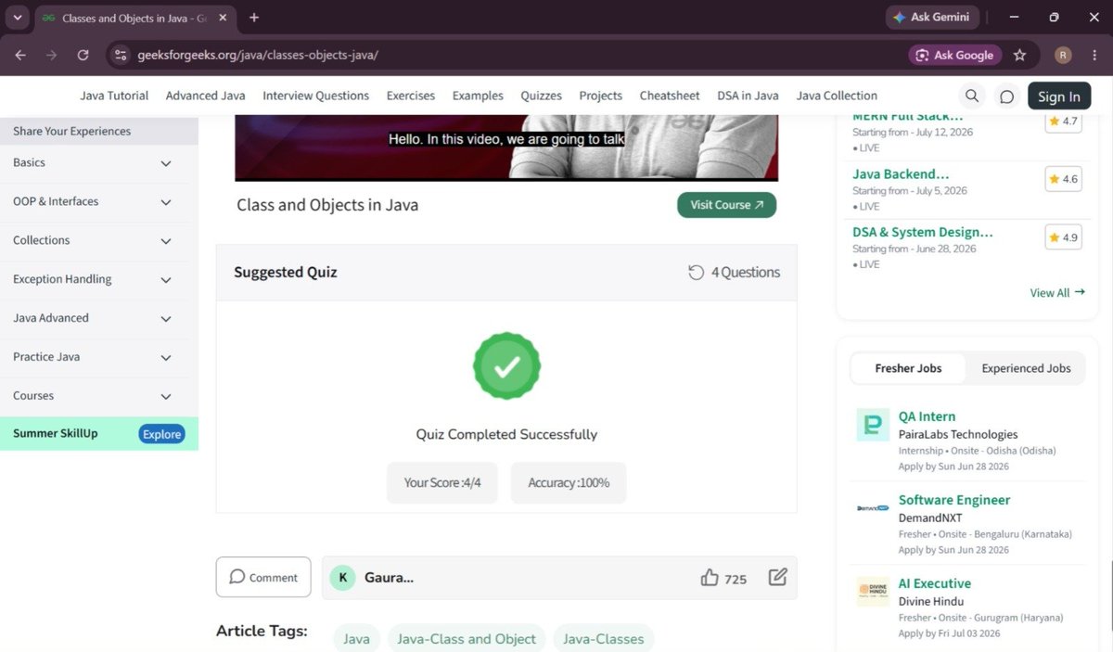Reload the current page
This screenshot has width=1113, height=652.
(83, 55)
